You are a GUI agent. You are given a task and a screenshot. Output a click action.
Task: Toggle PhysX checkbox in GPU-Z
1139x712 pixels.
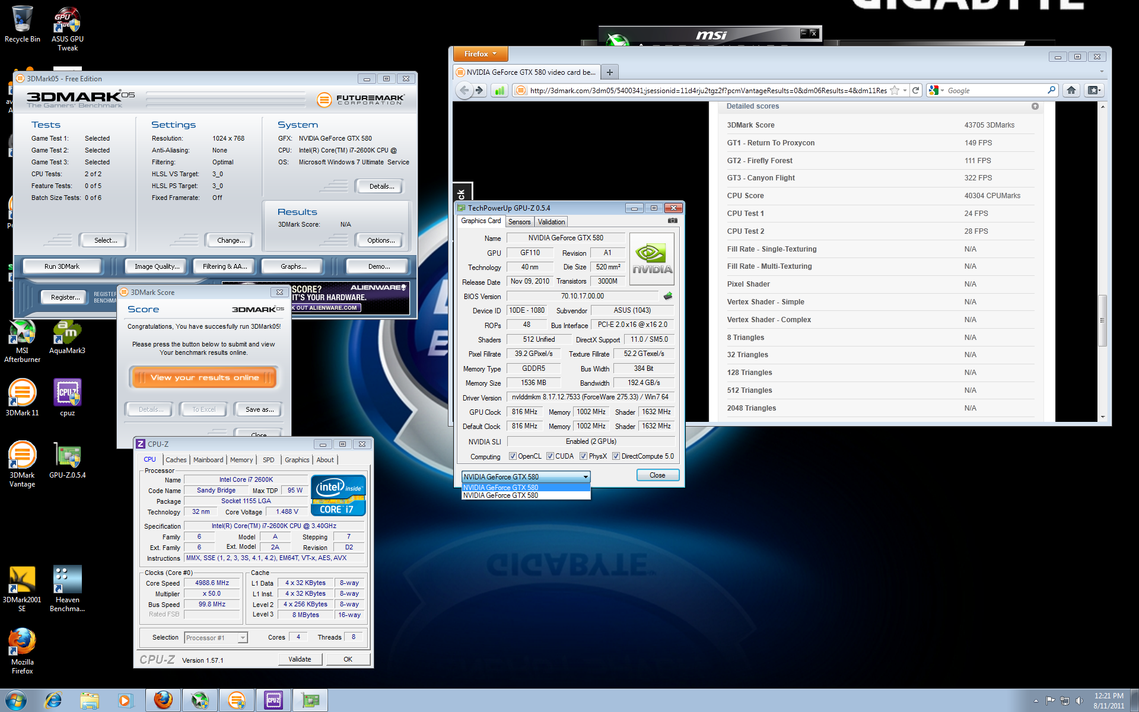coord(583,456)
